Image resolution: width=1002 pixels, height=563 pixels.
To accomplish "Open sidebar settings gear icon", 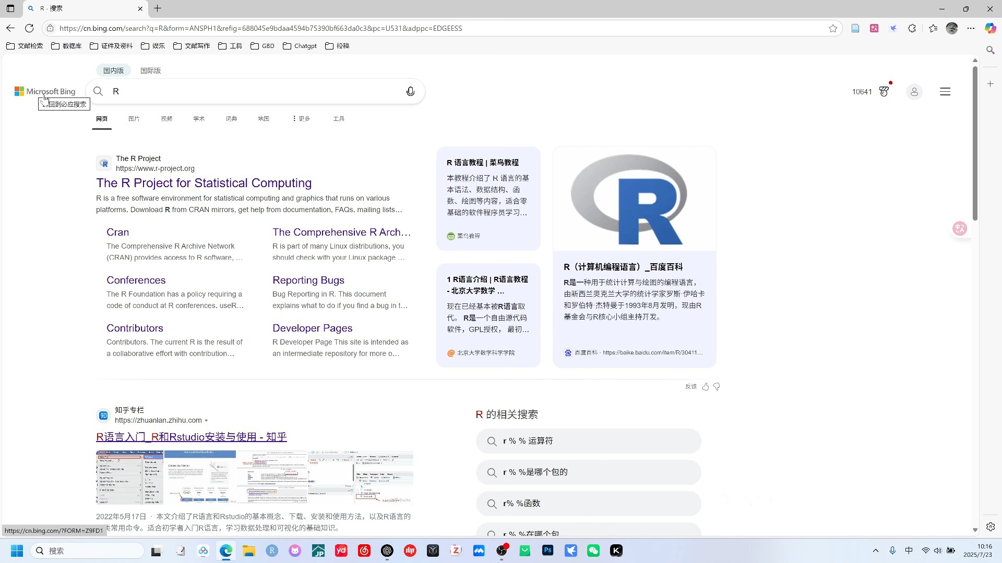I will point(991,527).
